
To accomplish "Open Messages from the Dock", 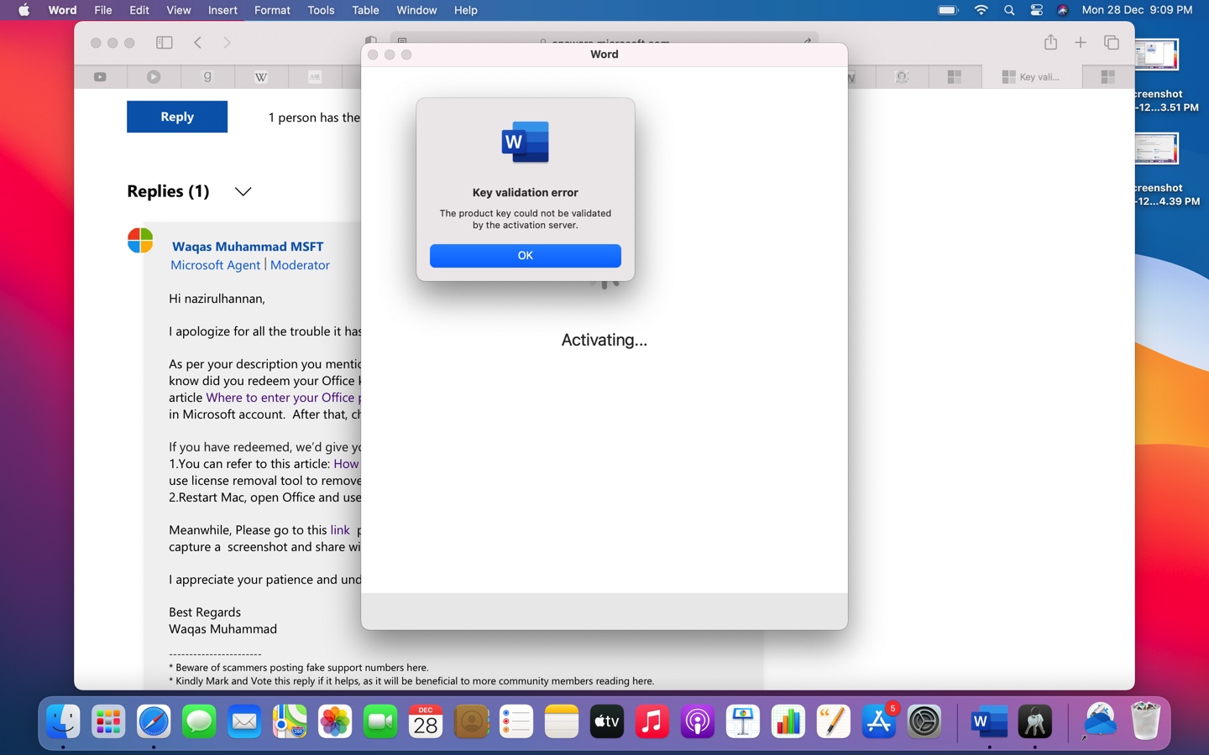I will pos(199,721).
